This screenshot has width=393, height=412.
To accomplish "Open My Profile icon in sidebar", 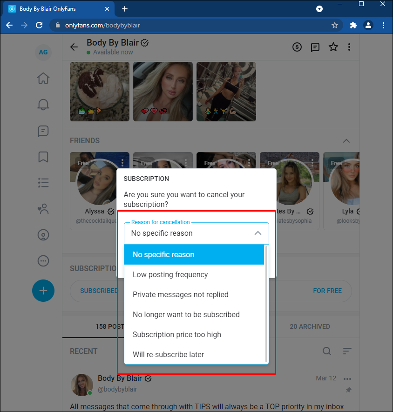I will pyautogui.click(x=43, y=235).
